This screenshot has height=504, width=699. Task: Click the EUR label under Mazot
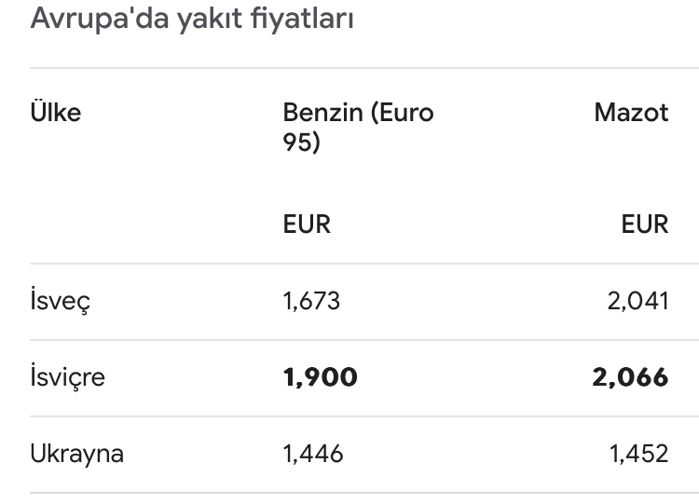pyautogui.click(x=645, y=225)
